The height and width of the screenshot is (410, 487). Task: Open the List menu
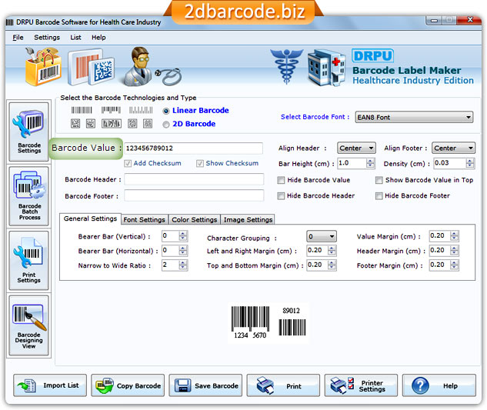coord(75,38)
